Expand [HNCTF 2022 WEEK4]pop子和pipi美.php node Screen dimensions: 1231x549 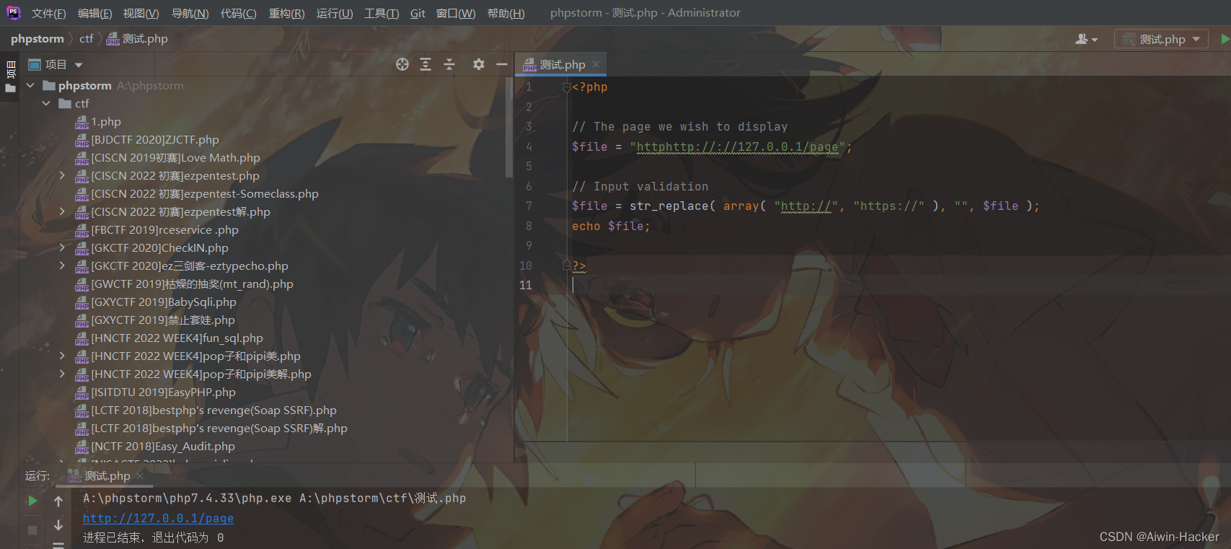(x=62, y=356)
